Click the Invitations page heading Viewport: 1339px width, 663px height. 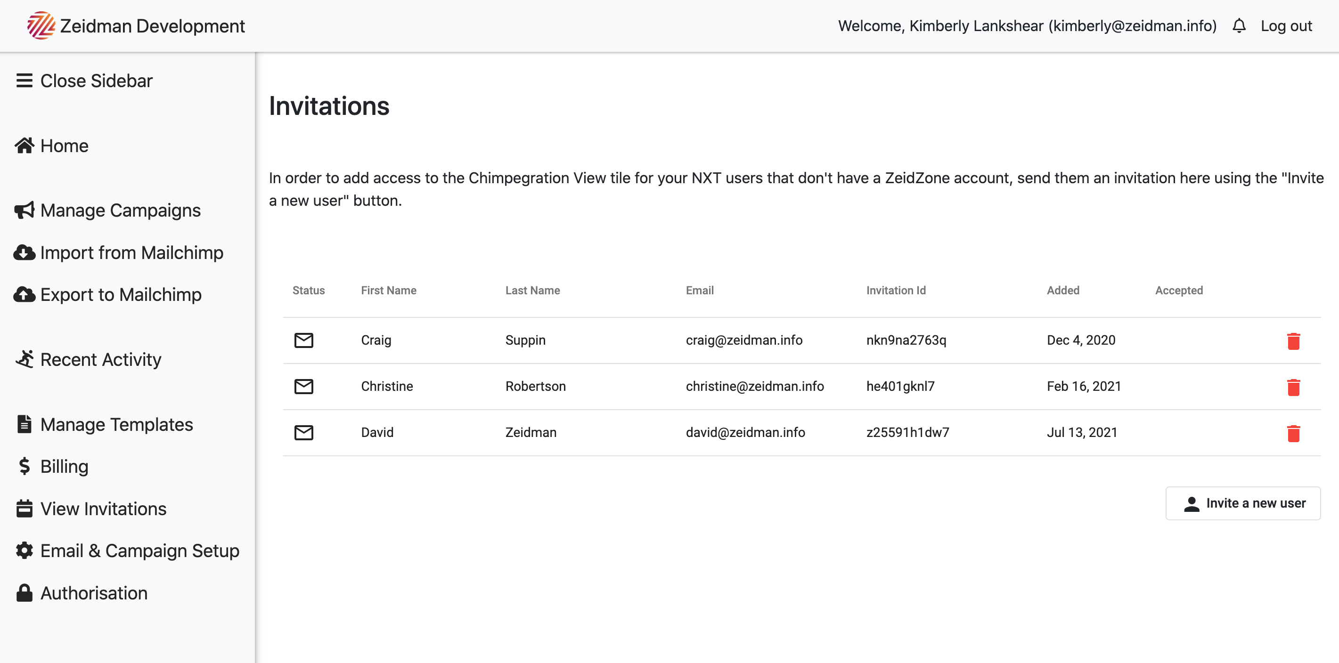pos(328,106)
